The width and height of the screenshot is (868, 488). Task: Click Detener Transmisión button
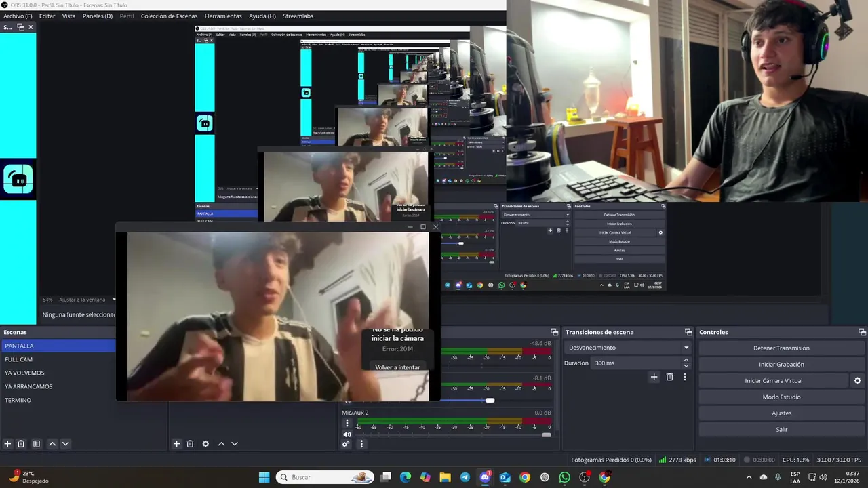[x=781, y=348]
